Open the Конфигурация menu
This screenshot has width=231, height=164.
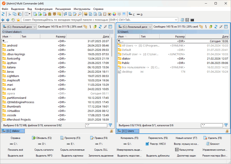click(x=44, y=9)
